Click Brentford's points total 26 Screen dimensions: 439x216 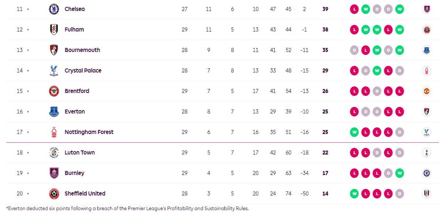coord(325,91)
